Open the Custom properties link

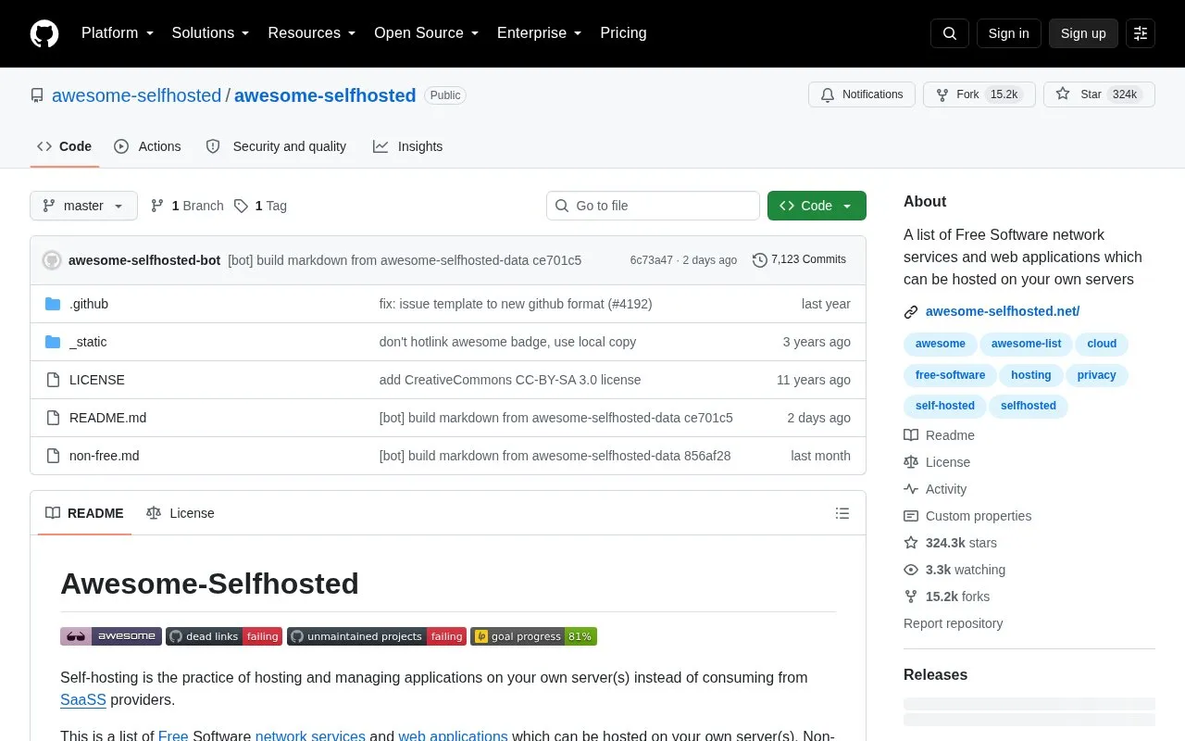967,516
